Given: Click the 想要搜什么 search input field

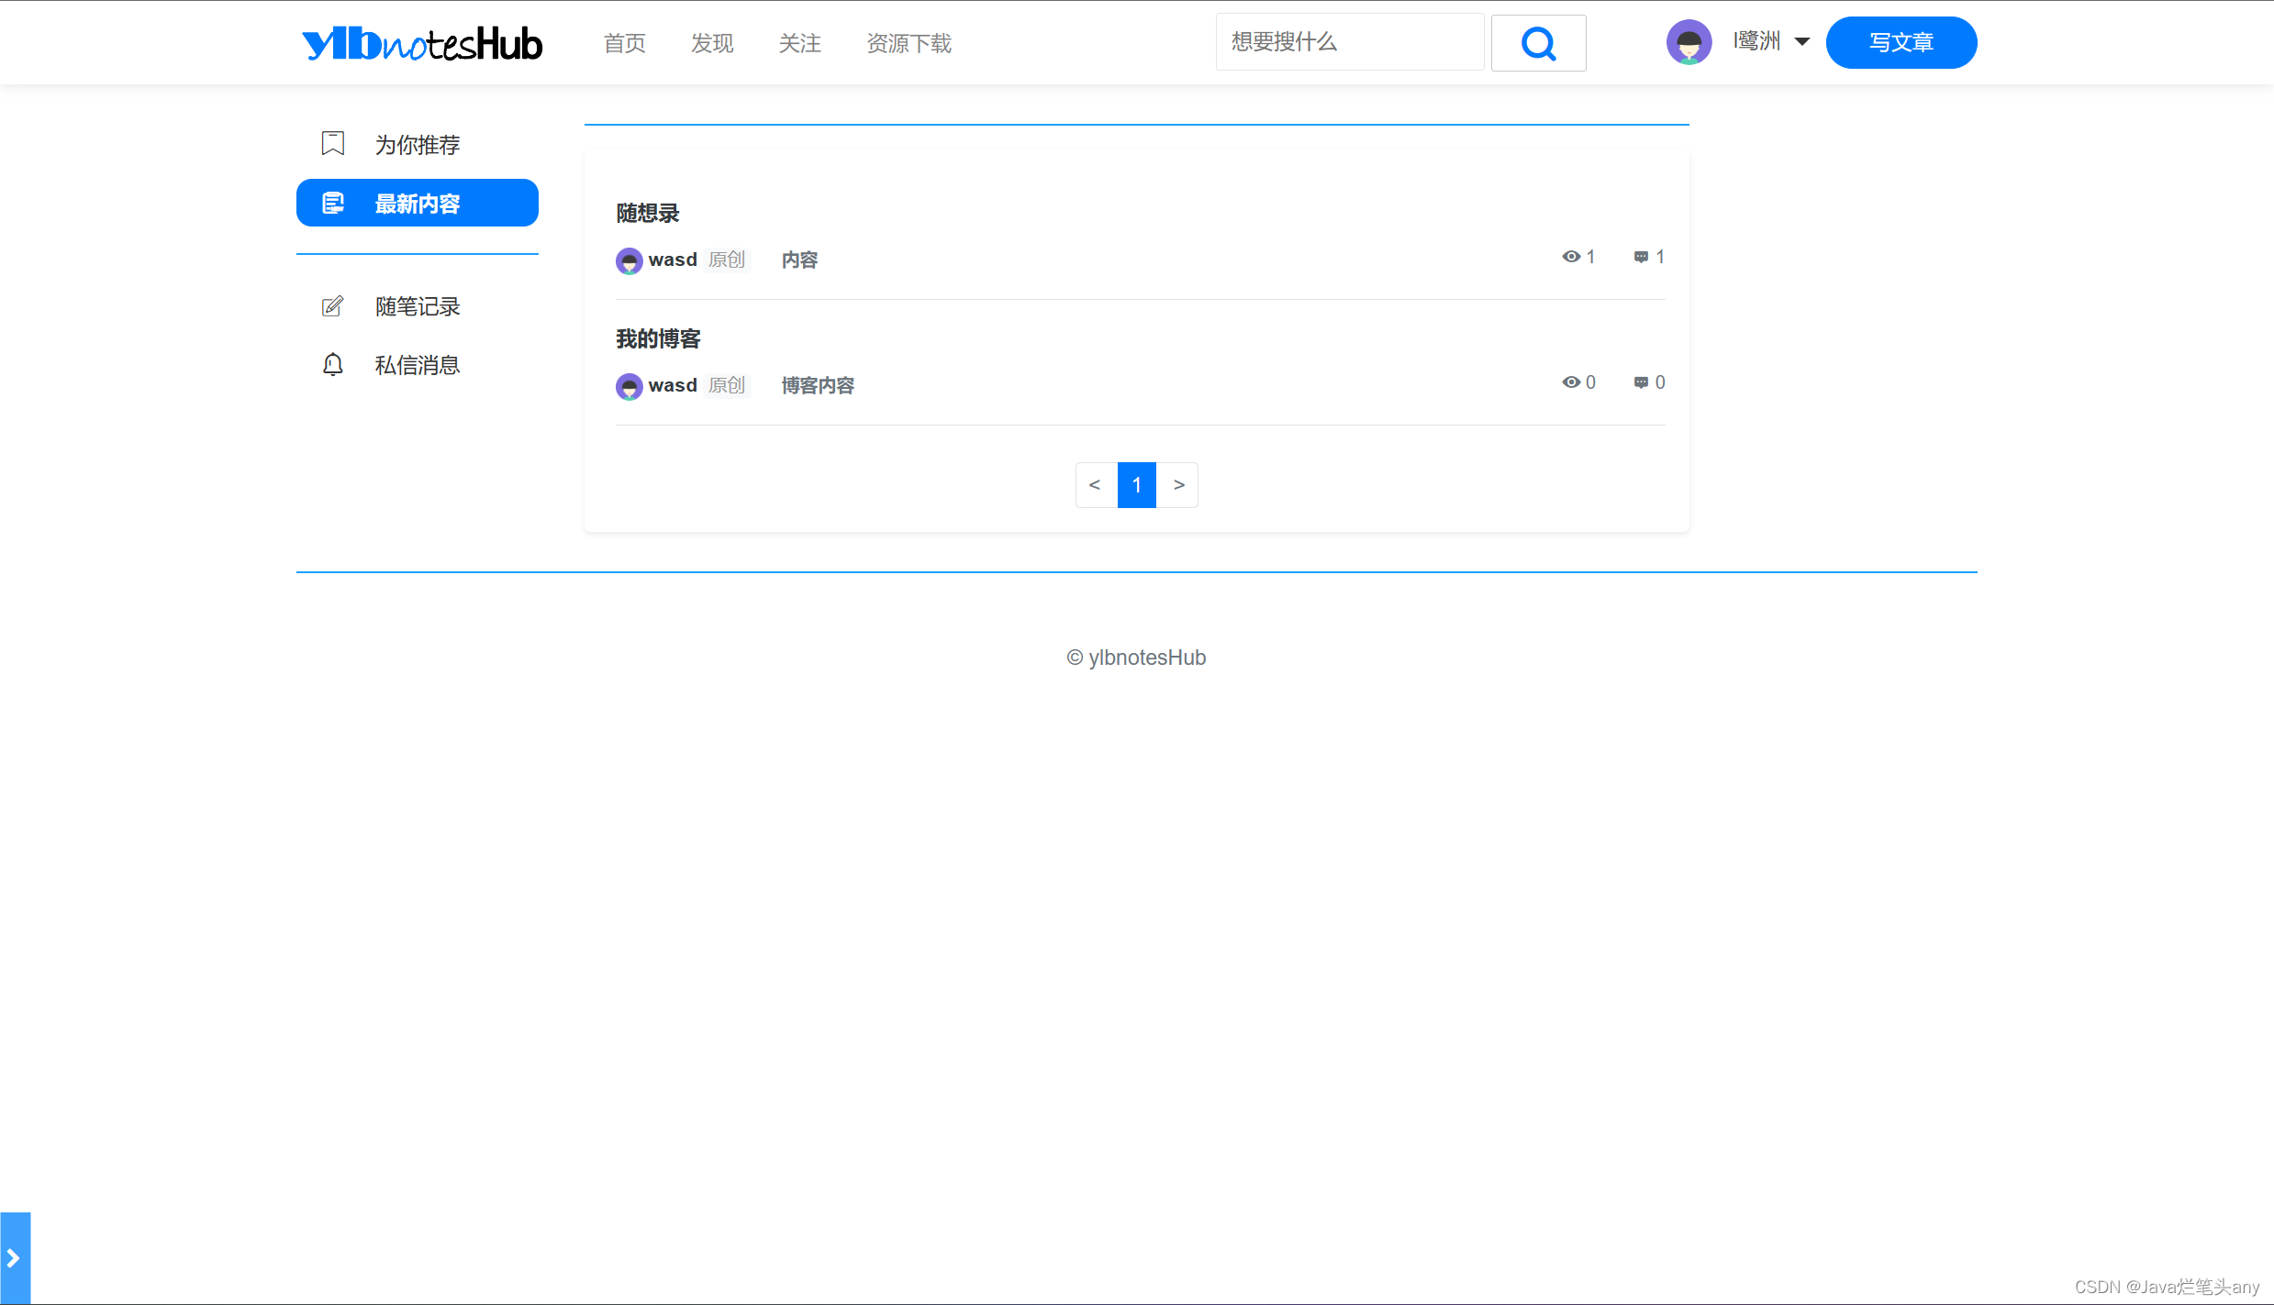Looking at the screenshot, I should click(x=1349, y=42).
